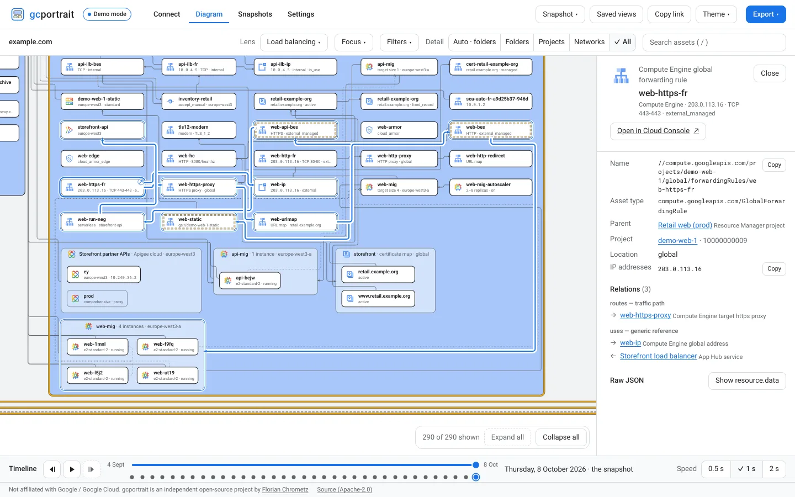Step timeline forward one snapshot
Viewport: 795px width, 497px height.
[x=92, y=469]
